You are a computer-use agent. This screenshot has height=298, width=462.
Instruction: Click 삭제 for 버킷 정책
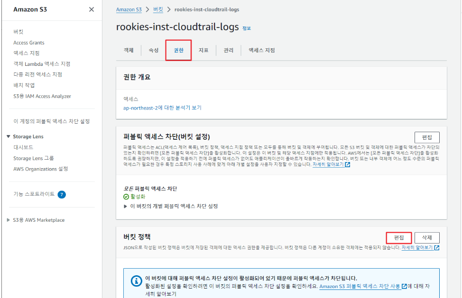coord(427,238)
